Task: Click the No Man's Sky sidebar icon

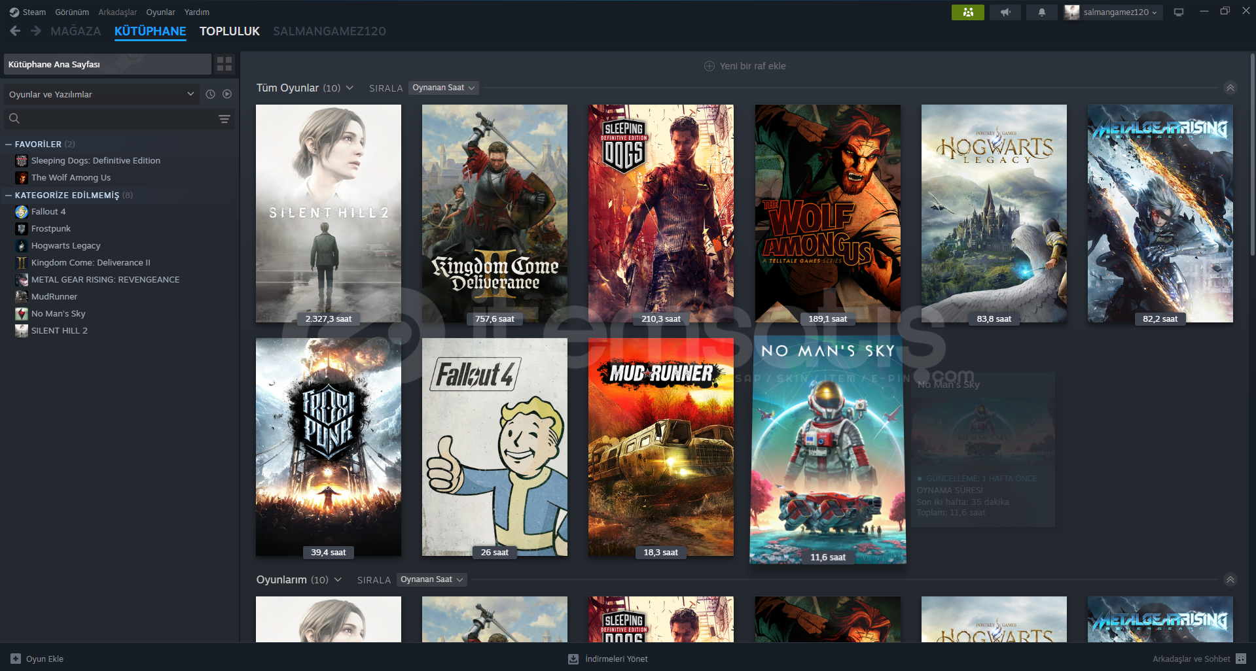Action: pos(22,314)
